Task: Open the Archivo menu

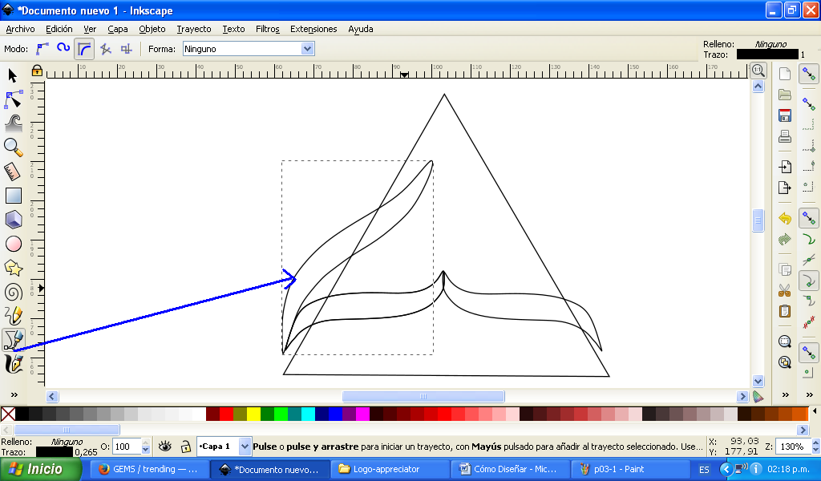Action: [20, 29]
